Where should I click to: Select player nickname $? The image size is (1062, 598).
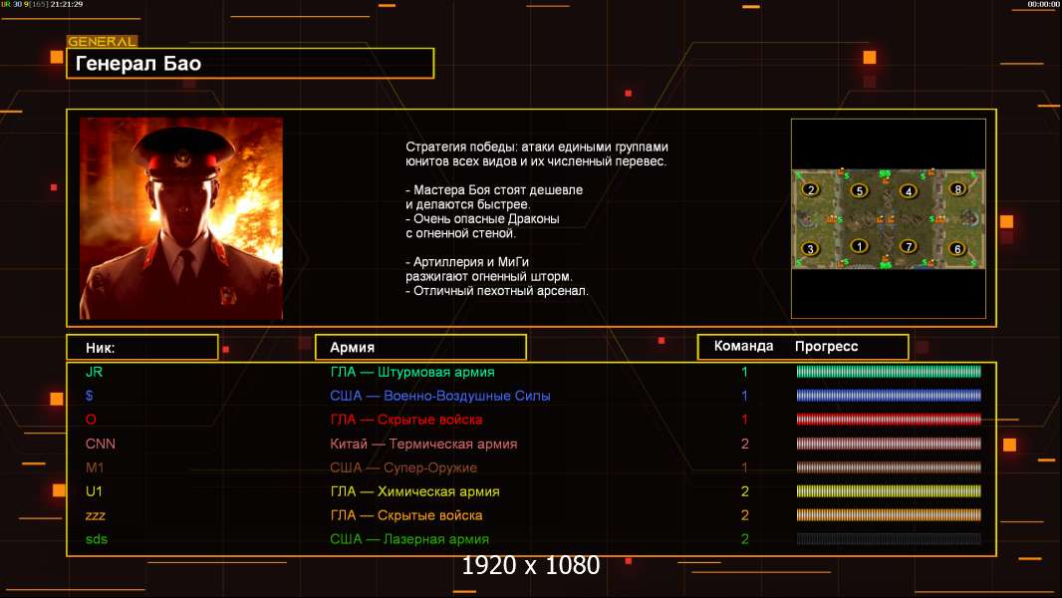90,396
